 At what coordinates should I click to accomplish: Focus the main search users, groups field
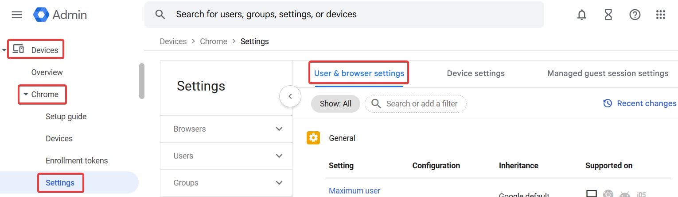click(x=344, y=14)
